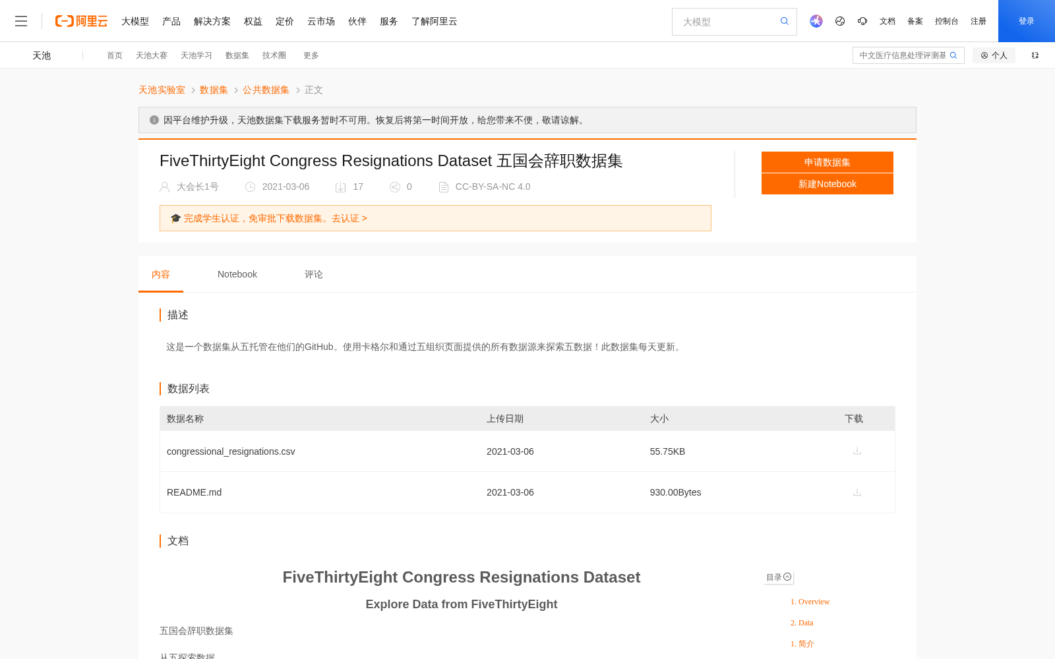Go to Tianchi 首页 nav item

pyautogui.click(x=115, y=55)
